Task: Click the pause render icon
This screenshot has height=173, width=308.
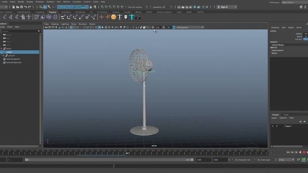Action: pyautogui.click(x=207, y=7)
